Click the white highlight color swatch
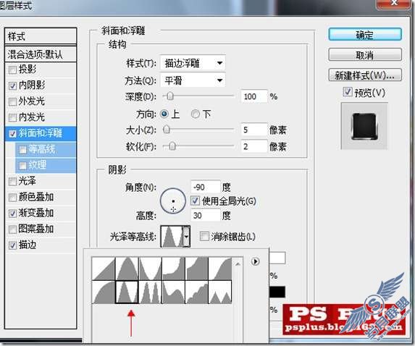Viewport: 415px width, 346px height. click(x=277, y=258)
